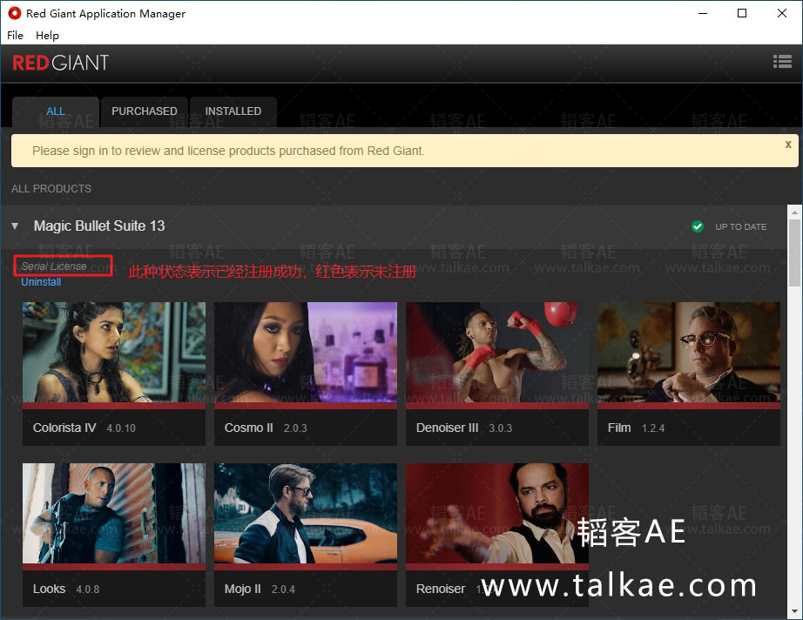
Task: Dismiss the sign-in notification banner
Action: point(788,145)
